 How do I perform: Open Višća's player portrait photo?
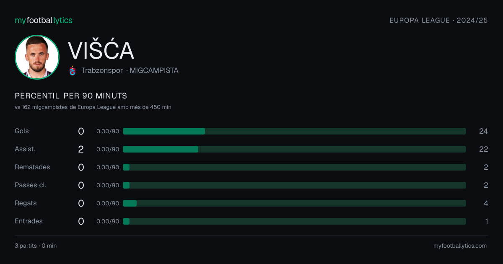tap(37, 57)
